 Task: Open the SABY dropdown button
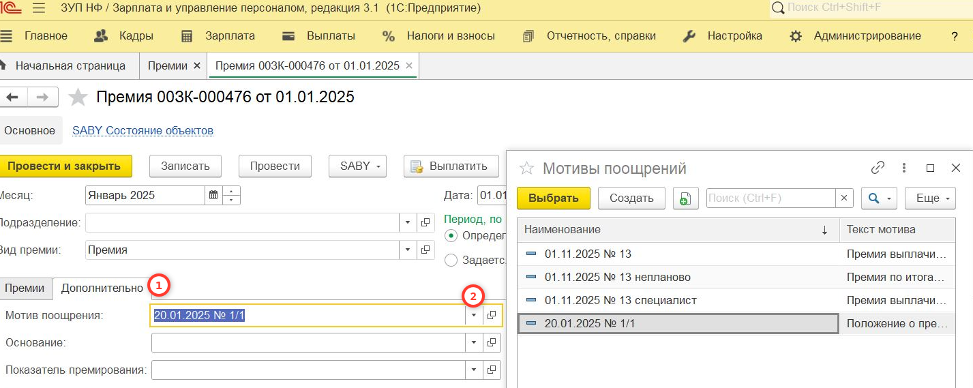[x=357, y=166]
